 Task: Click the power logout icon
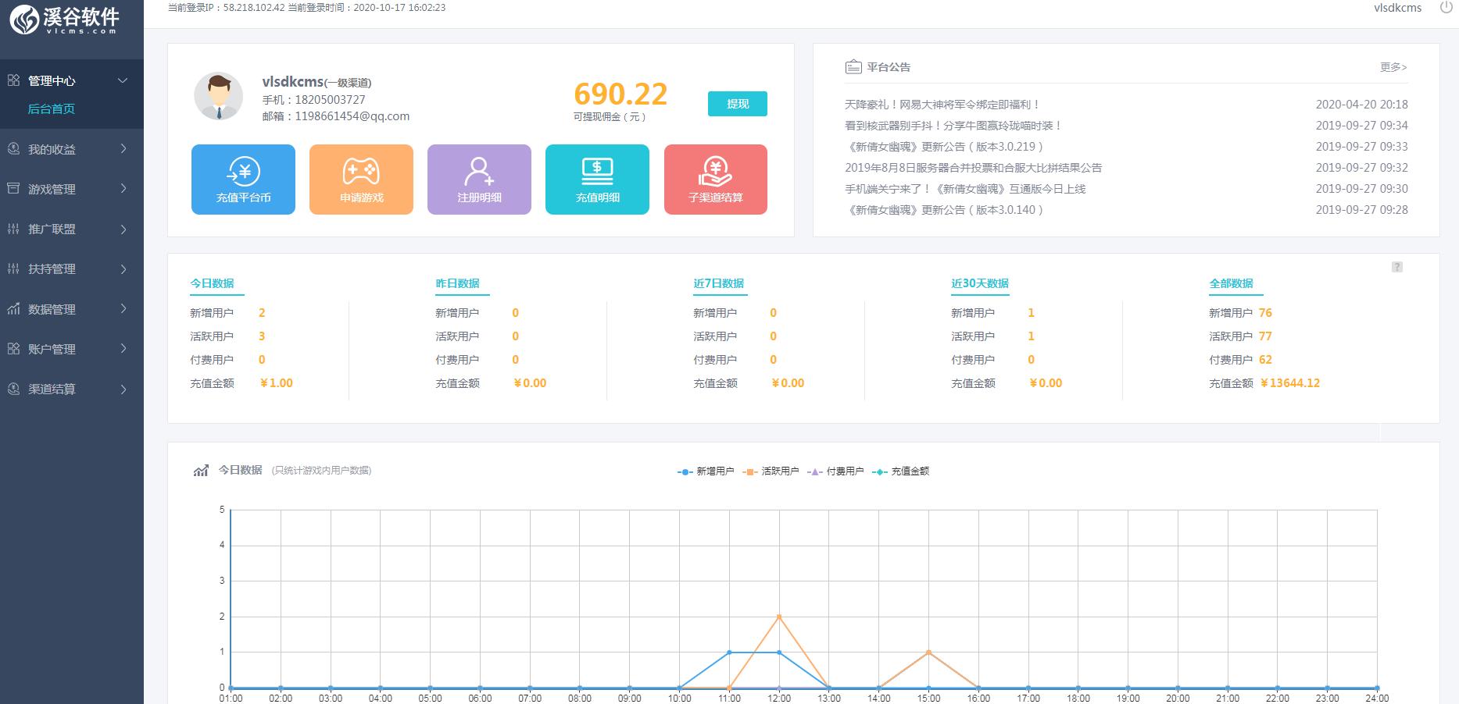1446,8
